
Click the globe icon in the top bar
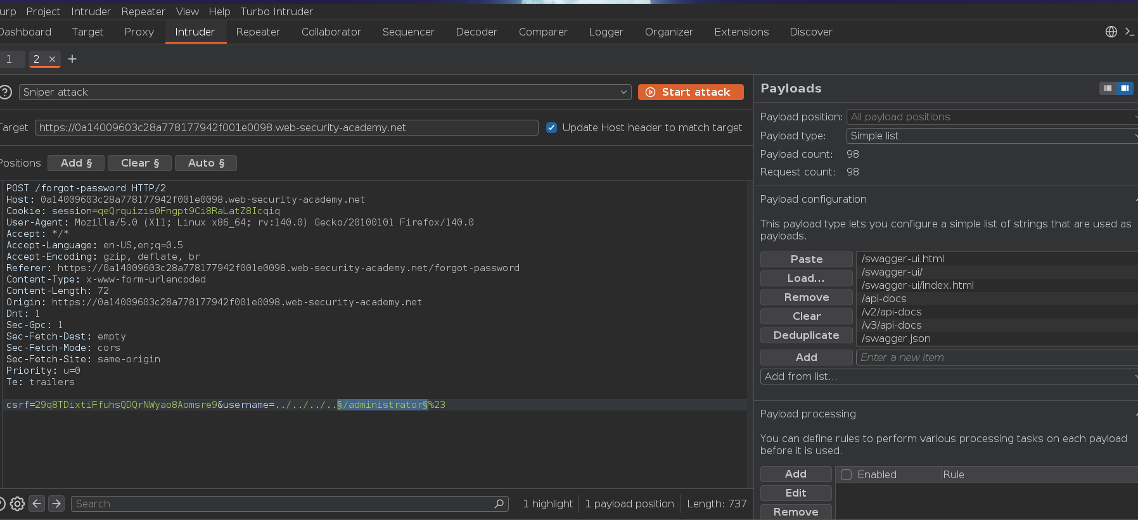(x=1111, y=32)
